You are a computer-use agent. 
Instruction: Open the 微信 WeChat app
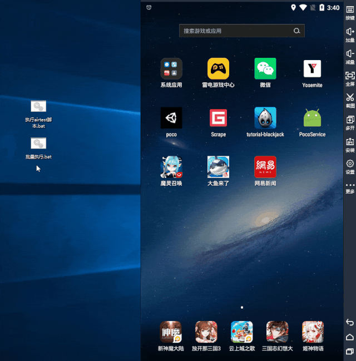tap(265, 68)
